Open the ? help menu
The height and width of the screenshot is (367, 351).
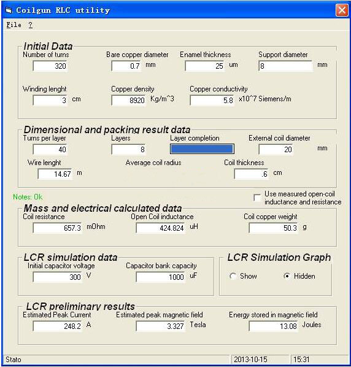click(31, 25)
